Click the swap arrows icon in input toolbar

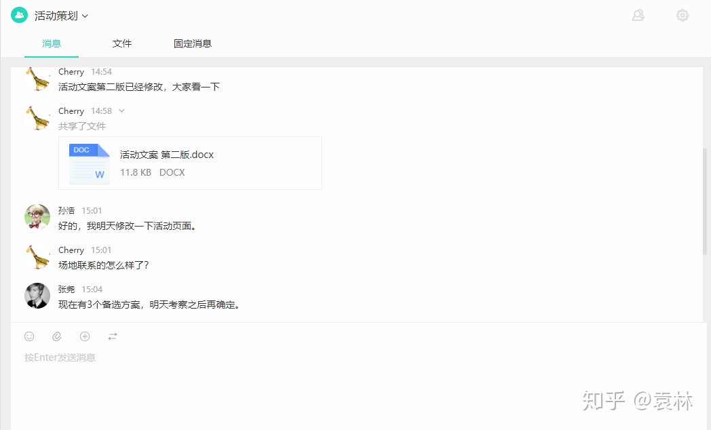point(113,336)
